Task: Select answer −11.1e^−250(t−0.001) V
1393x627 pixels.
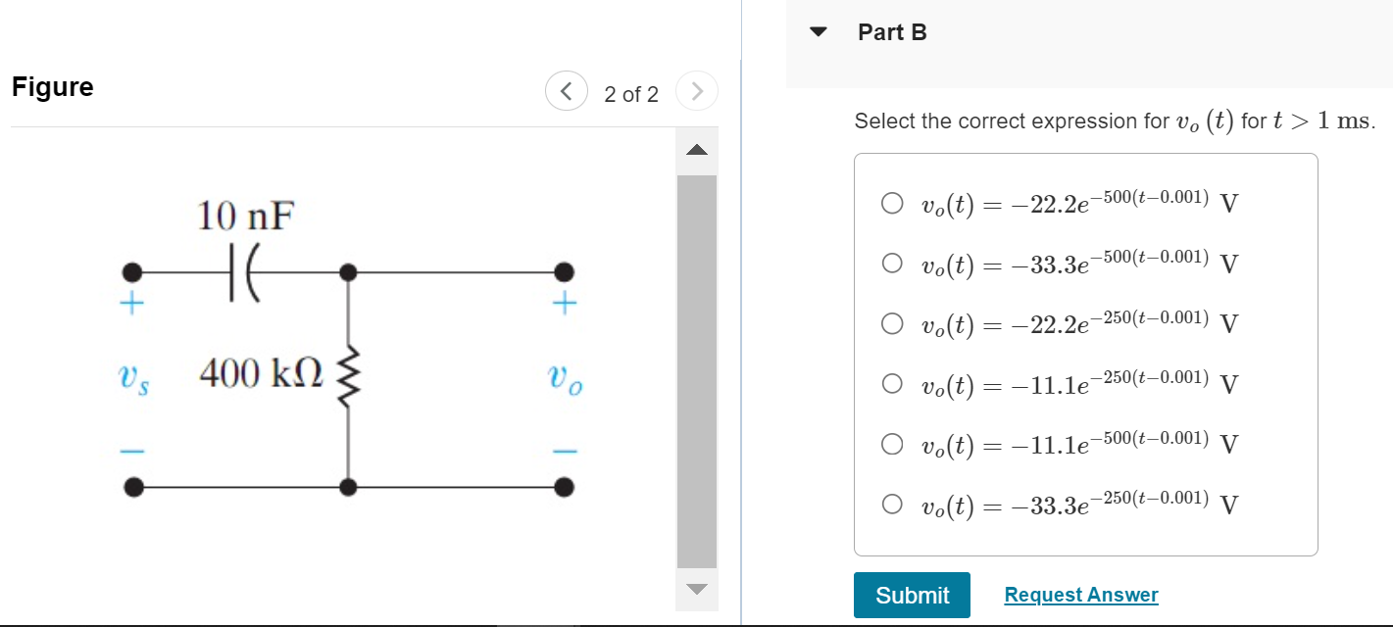Action: tap(893, 383)
